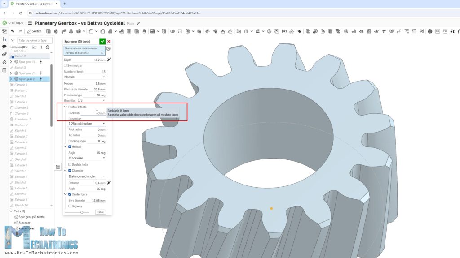Click the Onshape logo icon
Viewport: 460px width, 258px height.
coord(5,23)
